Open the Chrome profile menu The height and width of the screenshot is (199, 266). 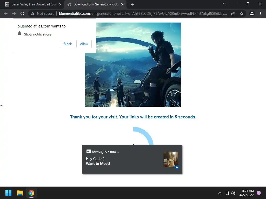point(252,13)
